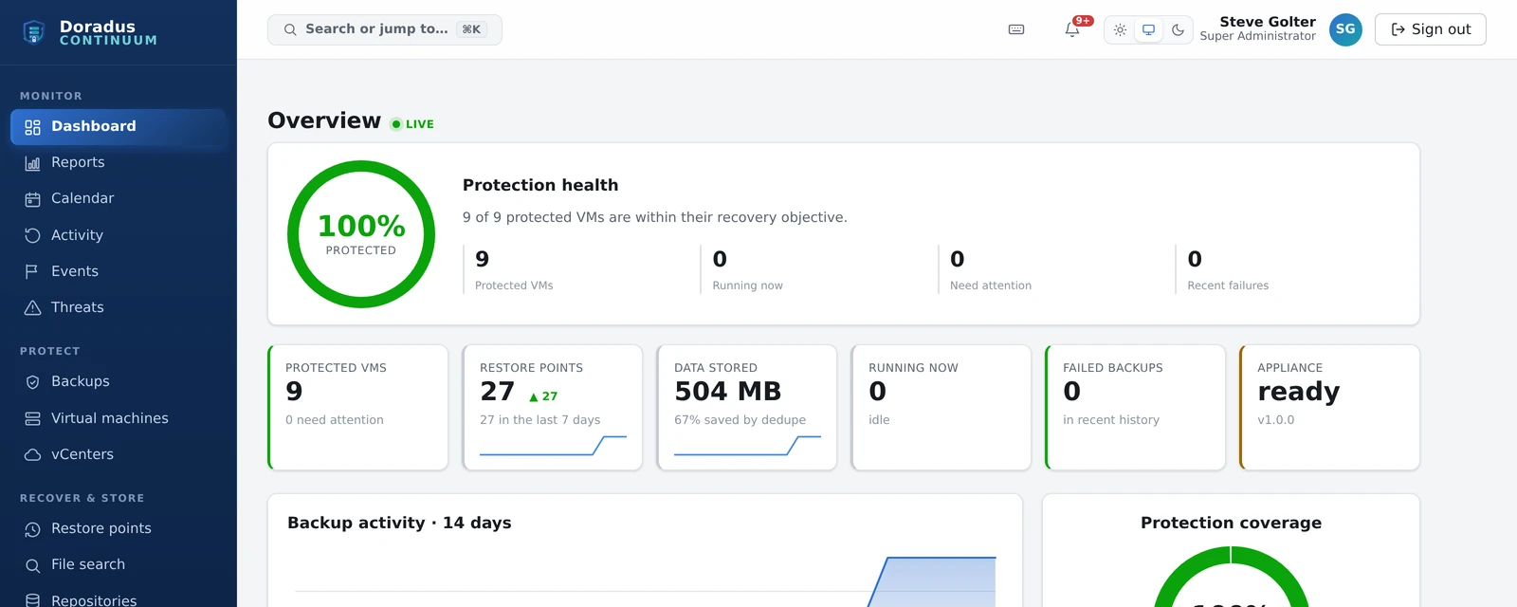Click the Events flag icon

click(x=32, y=271)
